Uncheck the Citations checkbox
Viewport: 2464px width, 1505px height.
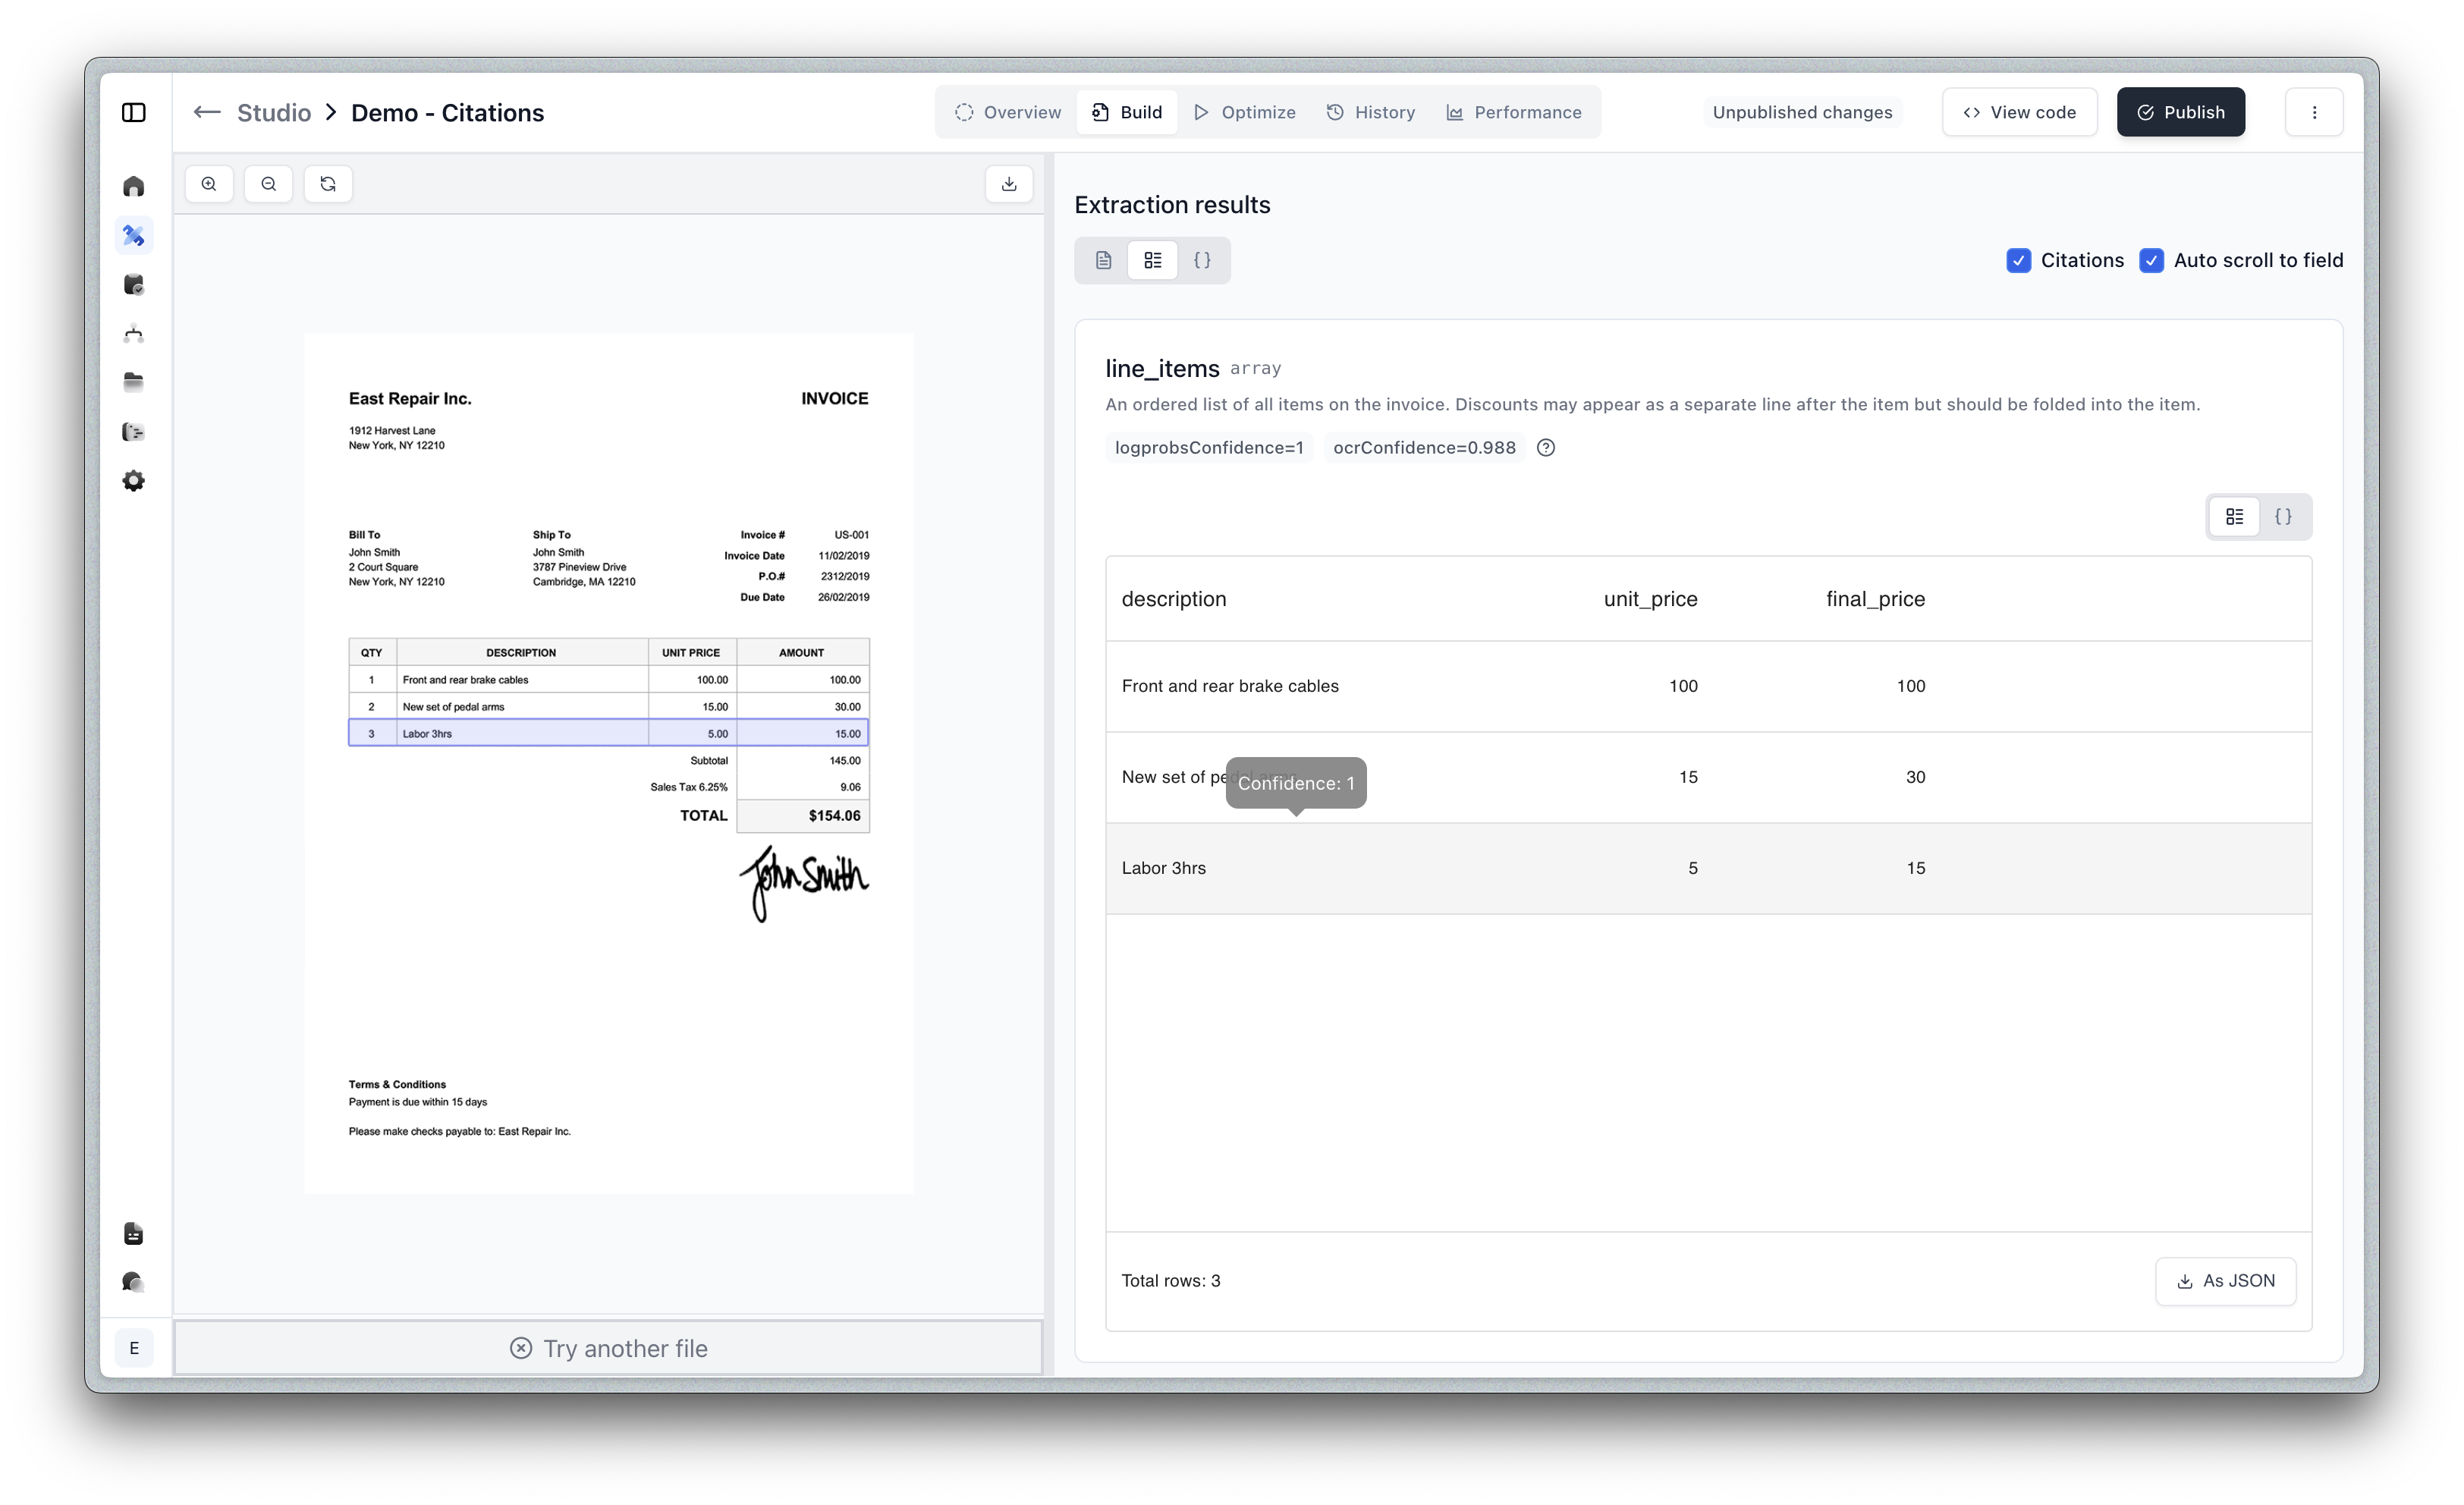[x=2018, y=261]
